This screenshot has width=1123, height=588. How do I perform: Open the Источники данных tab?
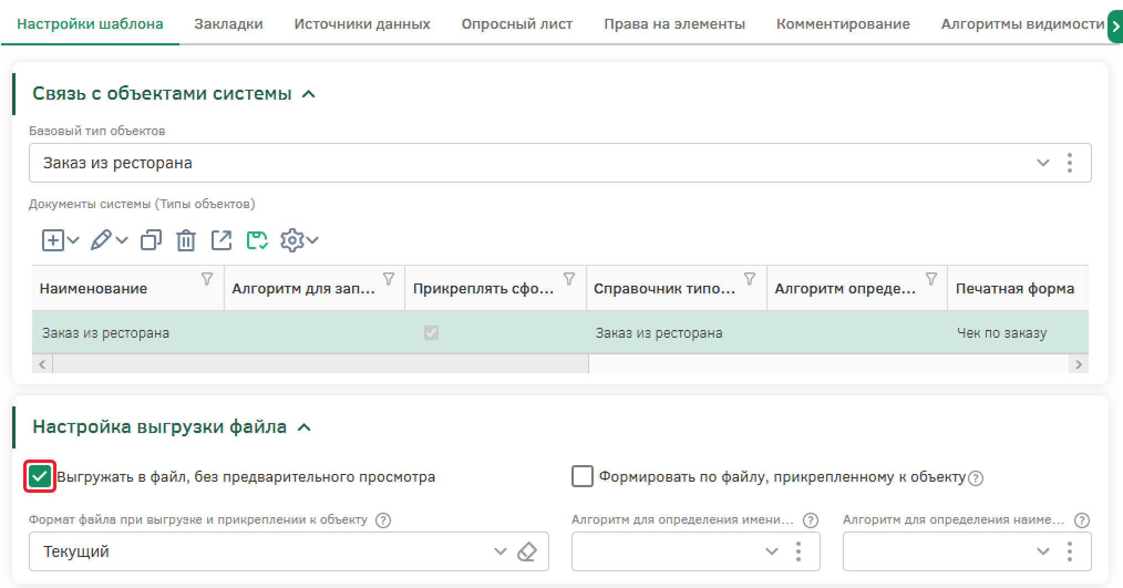click(362, 24)
